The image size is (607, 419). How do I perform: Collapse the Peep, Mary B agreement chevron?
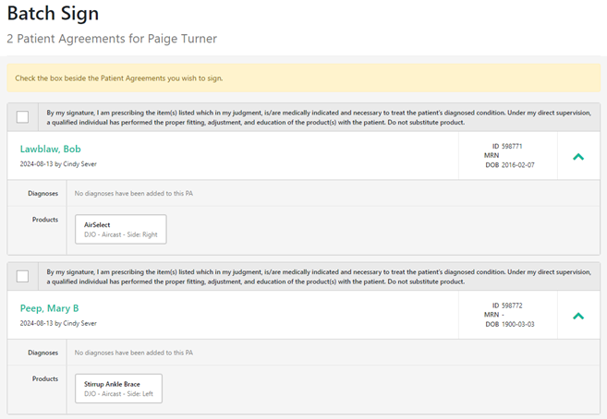(x=578, y=316)
